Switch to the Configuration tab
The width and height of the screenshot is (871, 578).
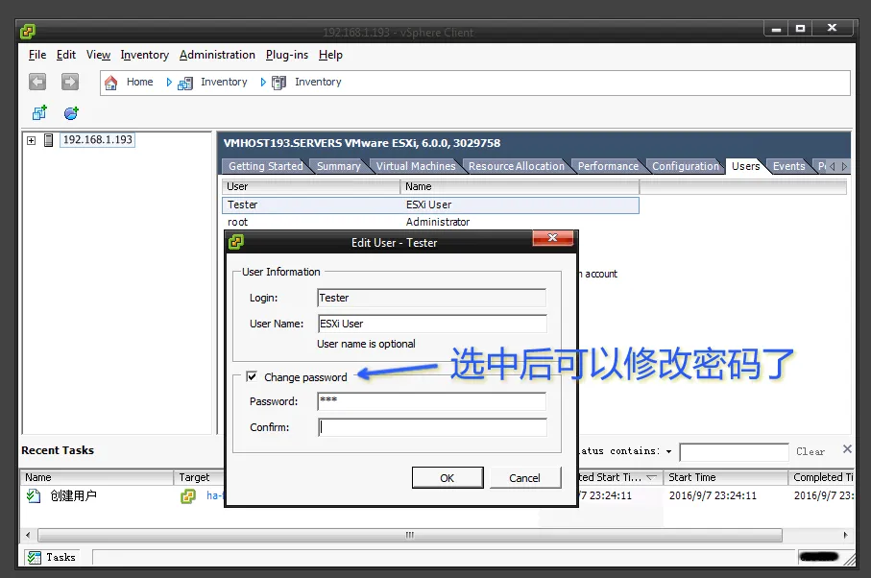(x=685, y=166)
